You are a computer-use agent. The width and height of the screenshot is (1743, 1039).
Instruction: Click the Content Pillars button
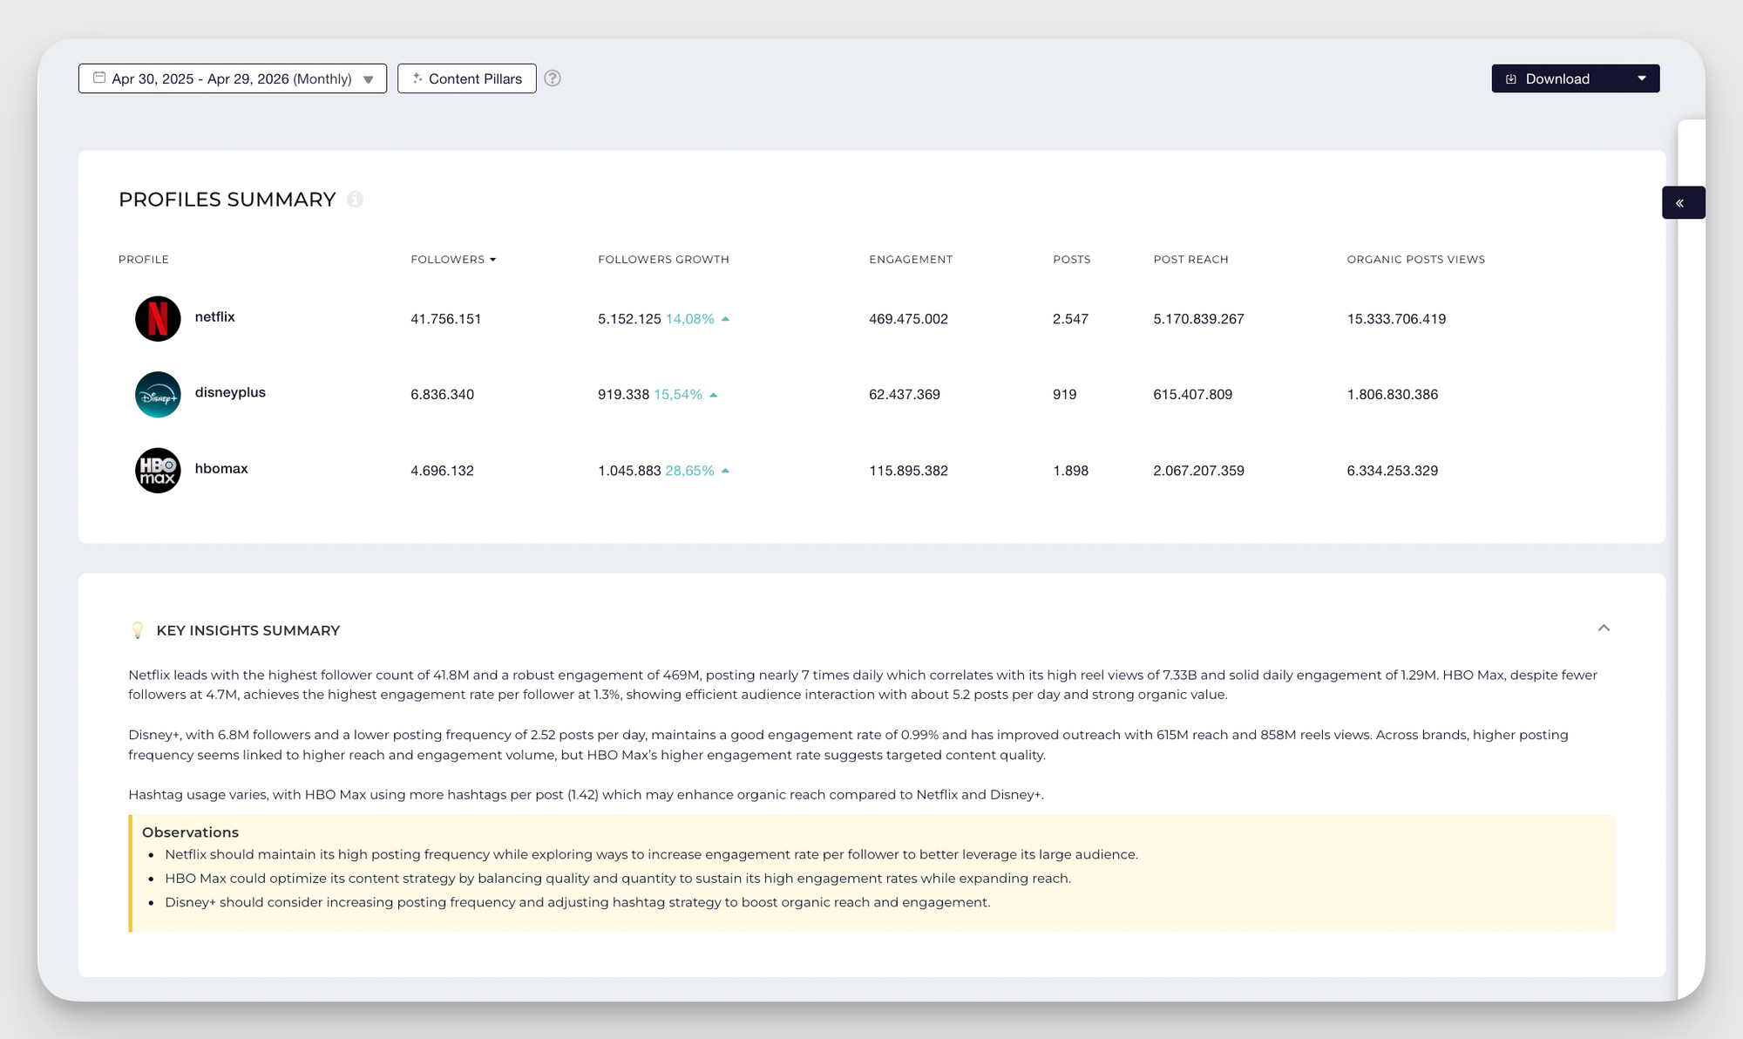coord(467,78)
